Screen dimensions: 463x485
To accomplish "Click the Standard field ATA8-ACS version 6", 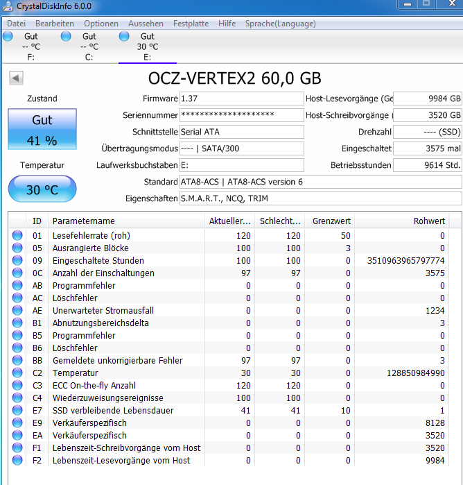I will click(321, 182).
